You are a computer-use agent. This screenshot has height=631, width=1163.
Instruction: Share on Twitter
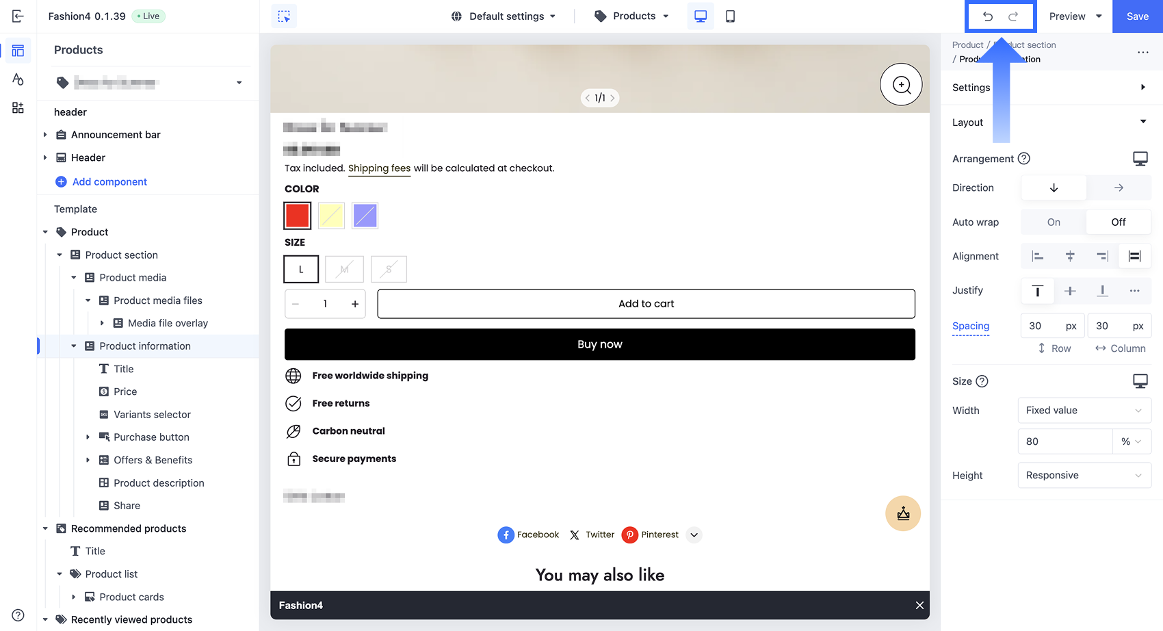pyautogui.click(x=592, y=535)
